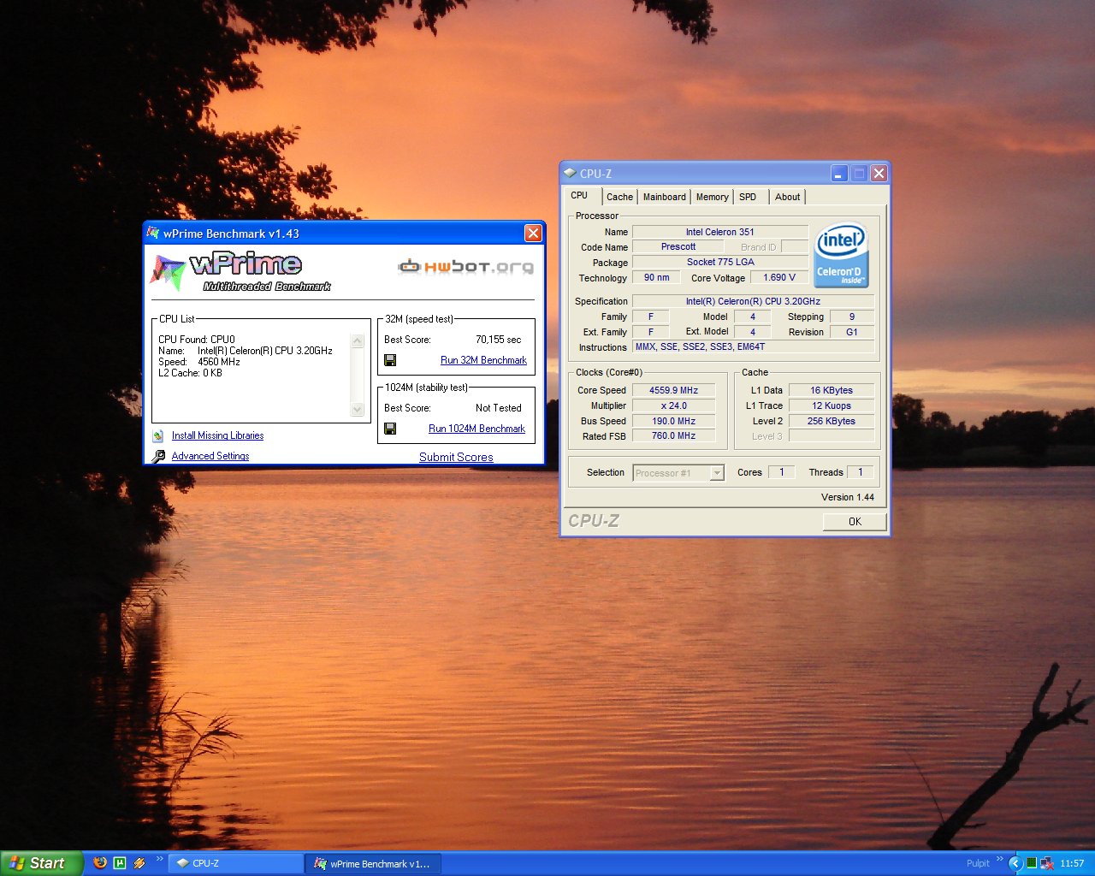
Task: Click the Code Name value Prescott
Action: point(678,246)
